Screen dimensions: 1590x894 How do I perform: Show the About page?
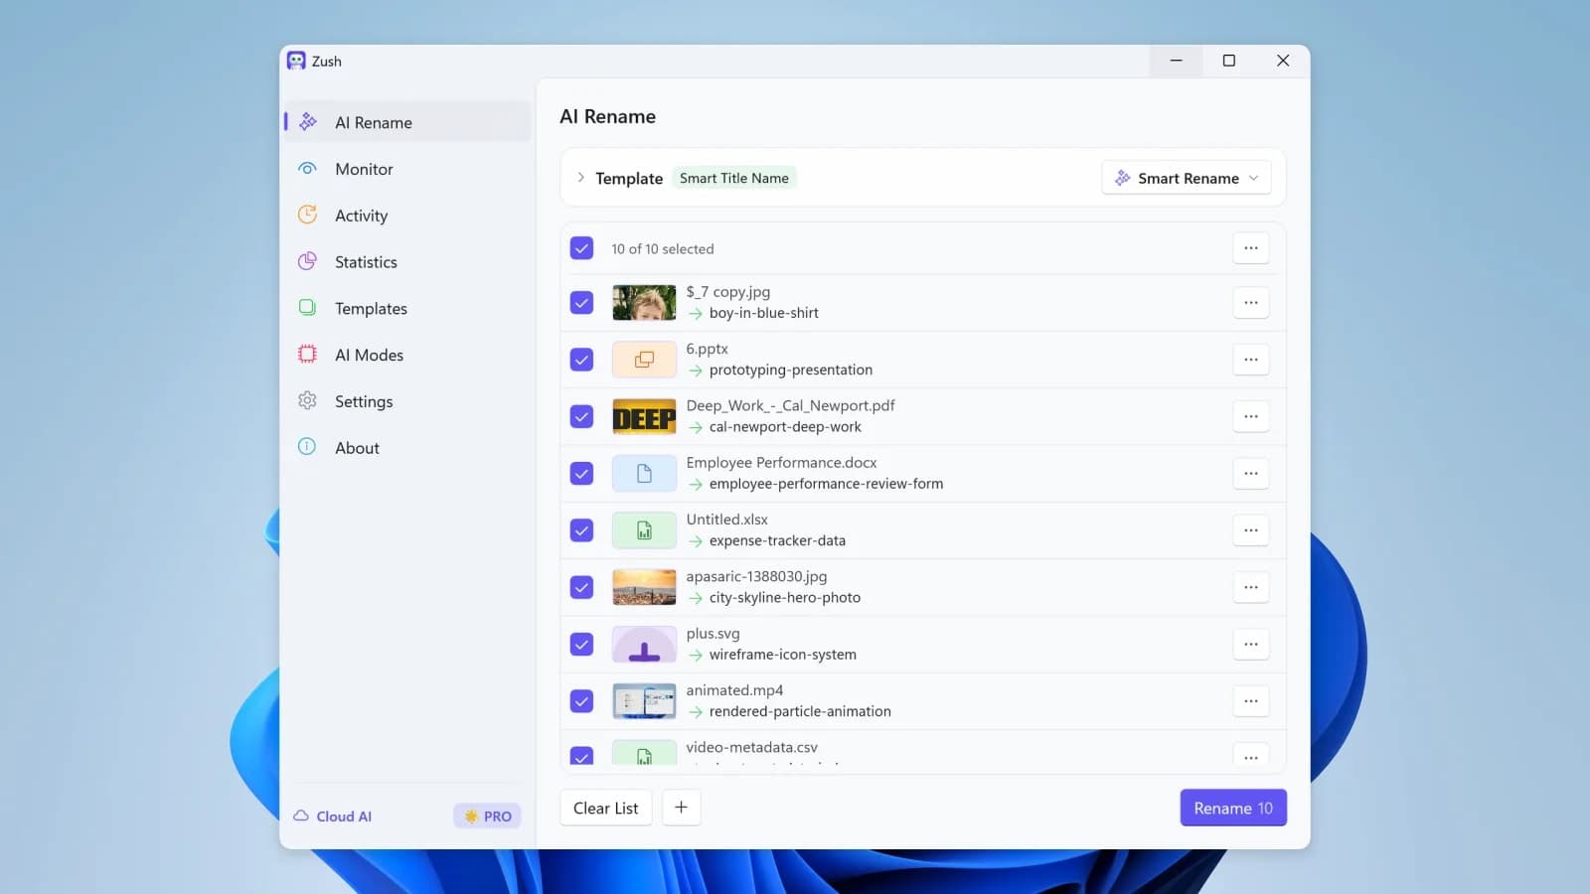(407, 448)
